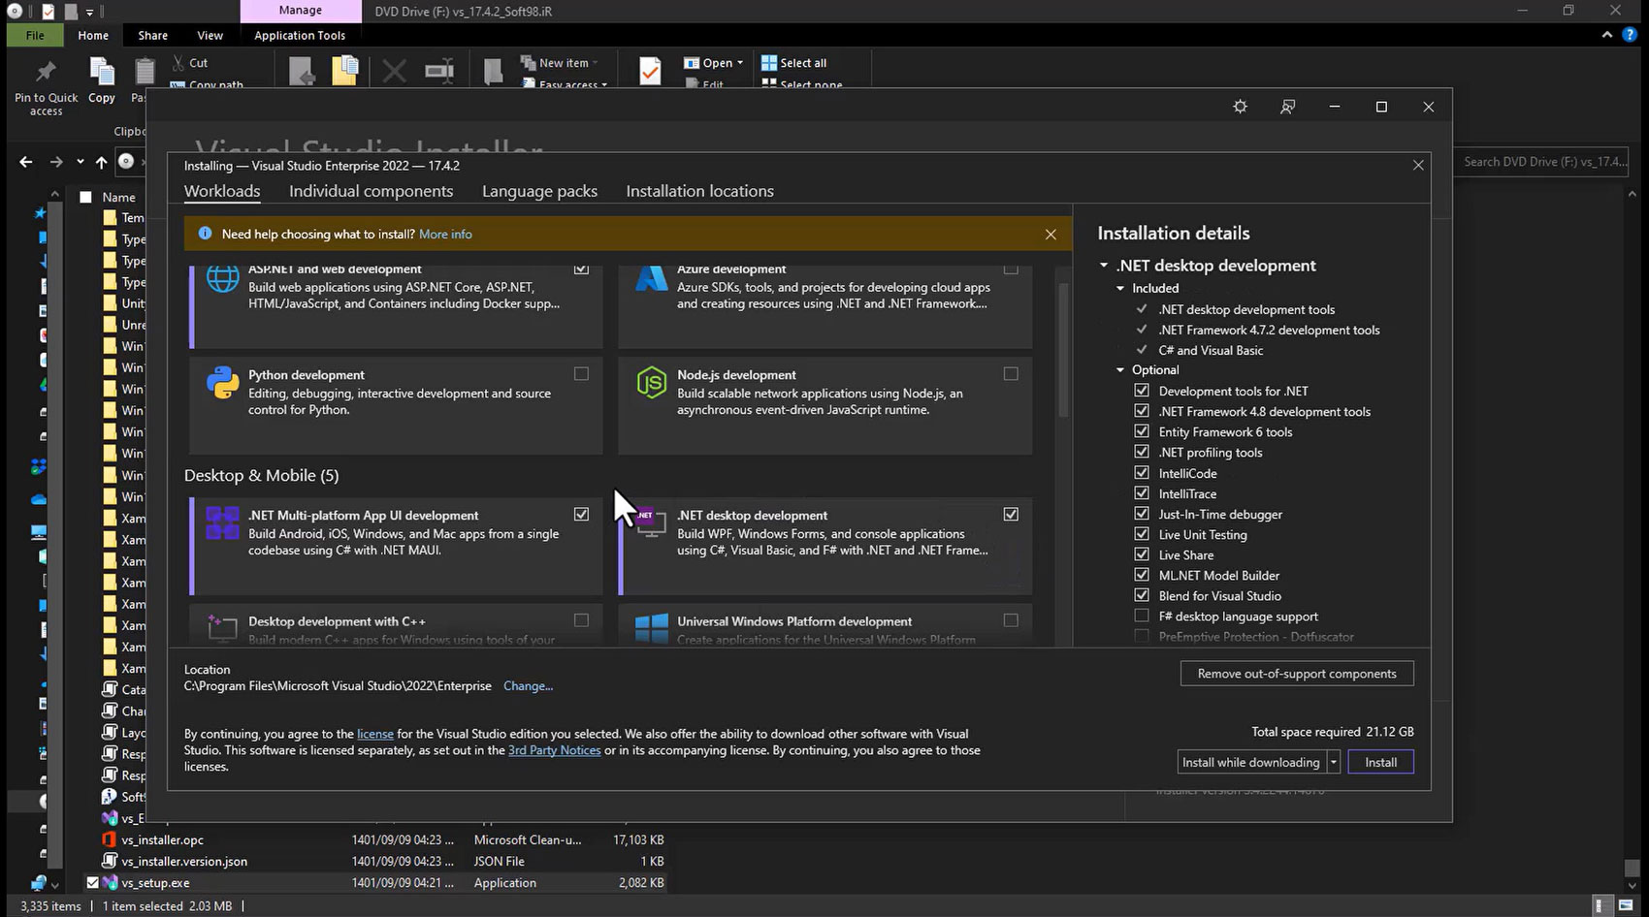Open Visual Studio Installer settings gear
The image size is (1649, 917).
click(1240, 107)
